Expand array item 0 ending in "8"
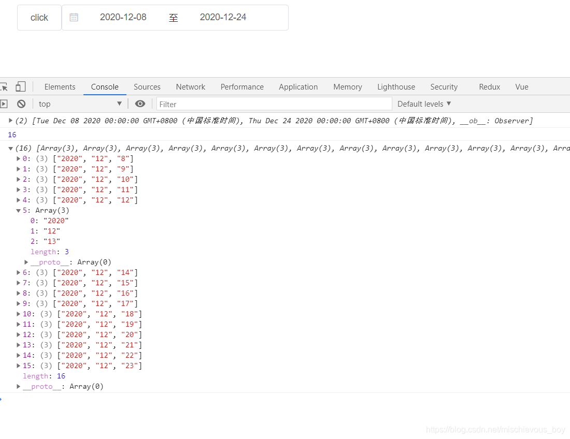Viewport: 570px width, 439px height. point(18,159)
